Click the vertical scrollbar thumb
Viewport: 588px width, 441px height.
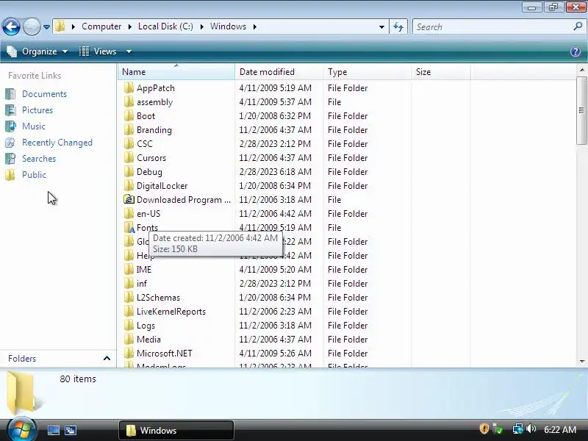click(581, 110)
